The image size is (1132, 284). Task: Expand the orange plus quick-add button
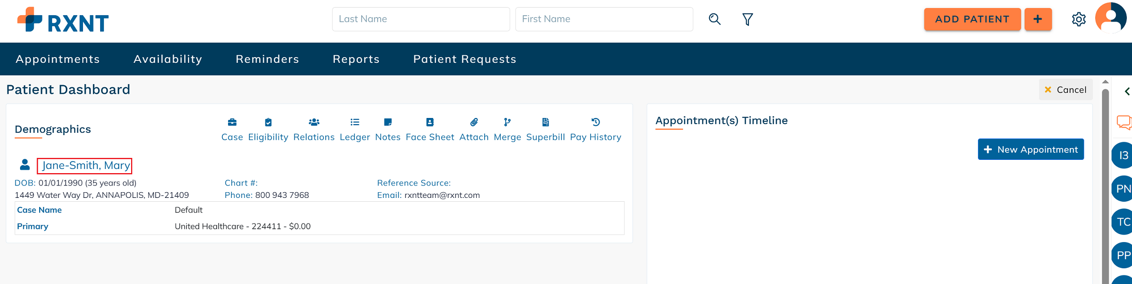coord(1038,19)
